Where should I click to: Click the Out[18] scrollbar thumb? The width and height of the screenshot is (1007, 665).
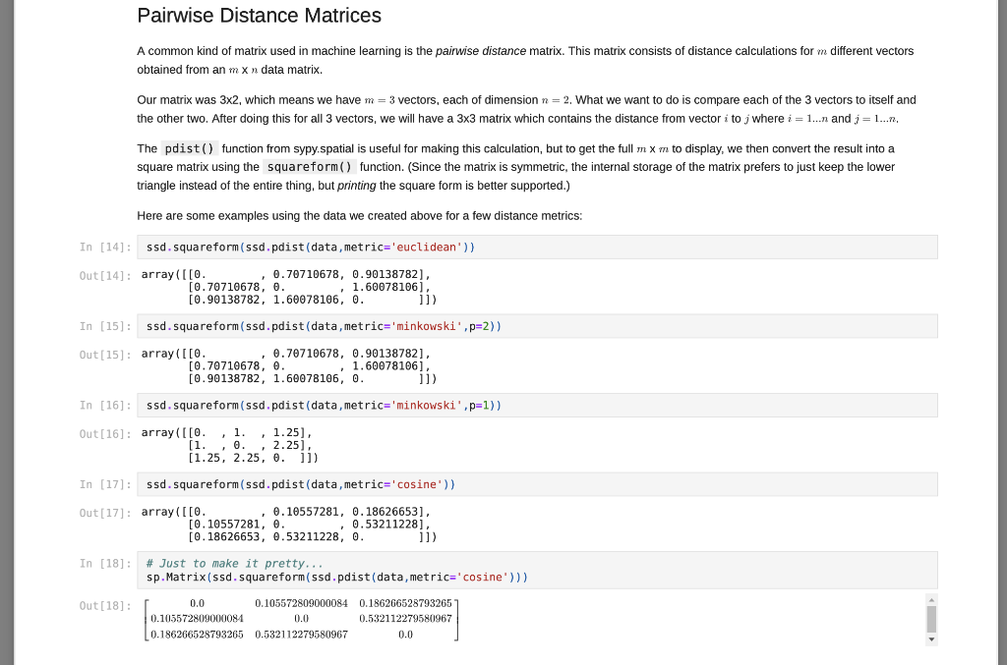click(x=930, y=619)
